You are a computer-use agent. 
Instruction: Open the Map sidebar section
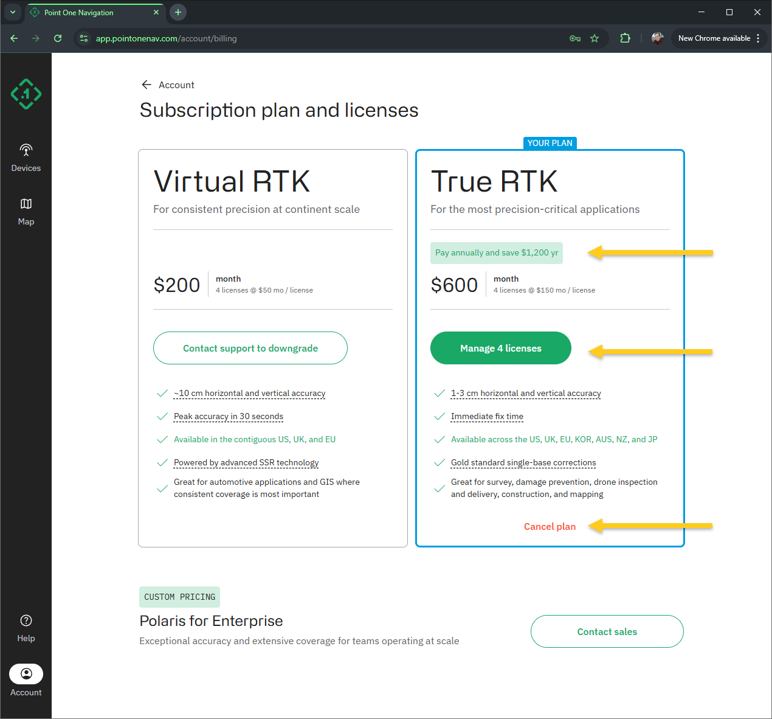(26, 211)
